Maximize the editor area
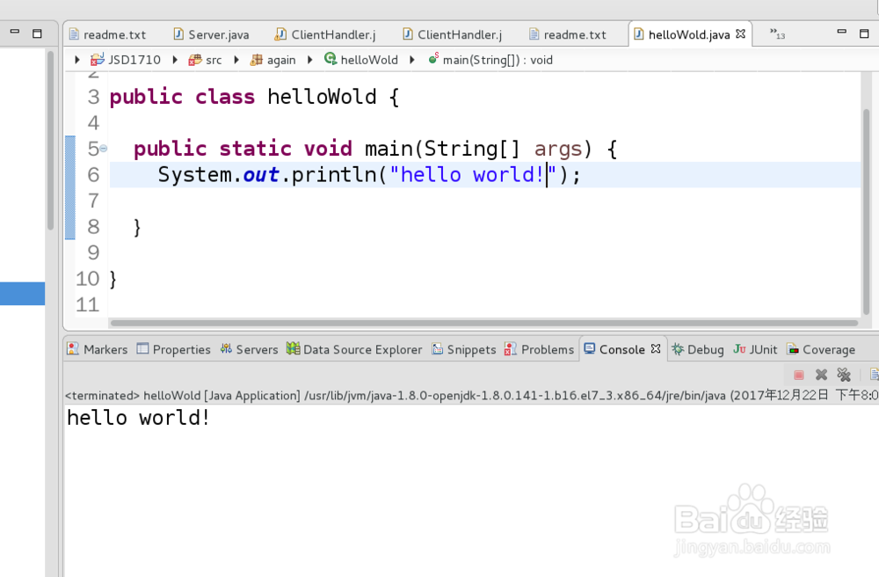 coord(864,33)
